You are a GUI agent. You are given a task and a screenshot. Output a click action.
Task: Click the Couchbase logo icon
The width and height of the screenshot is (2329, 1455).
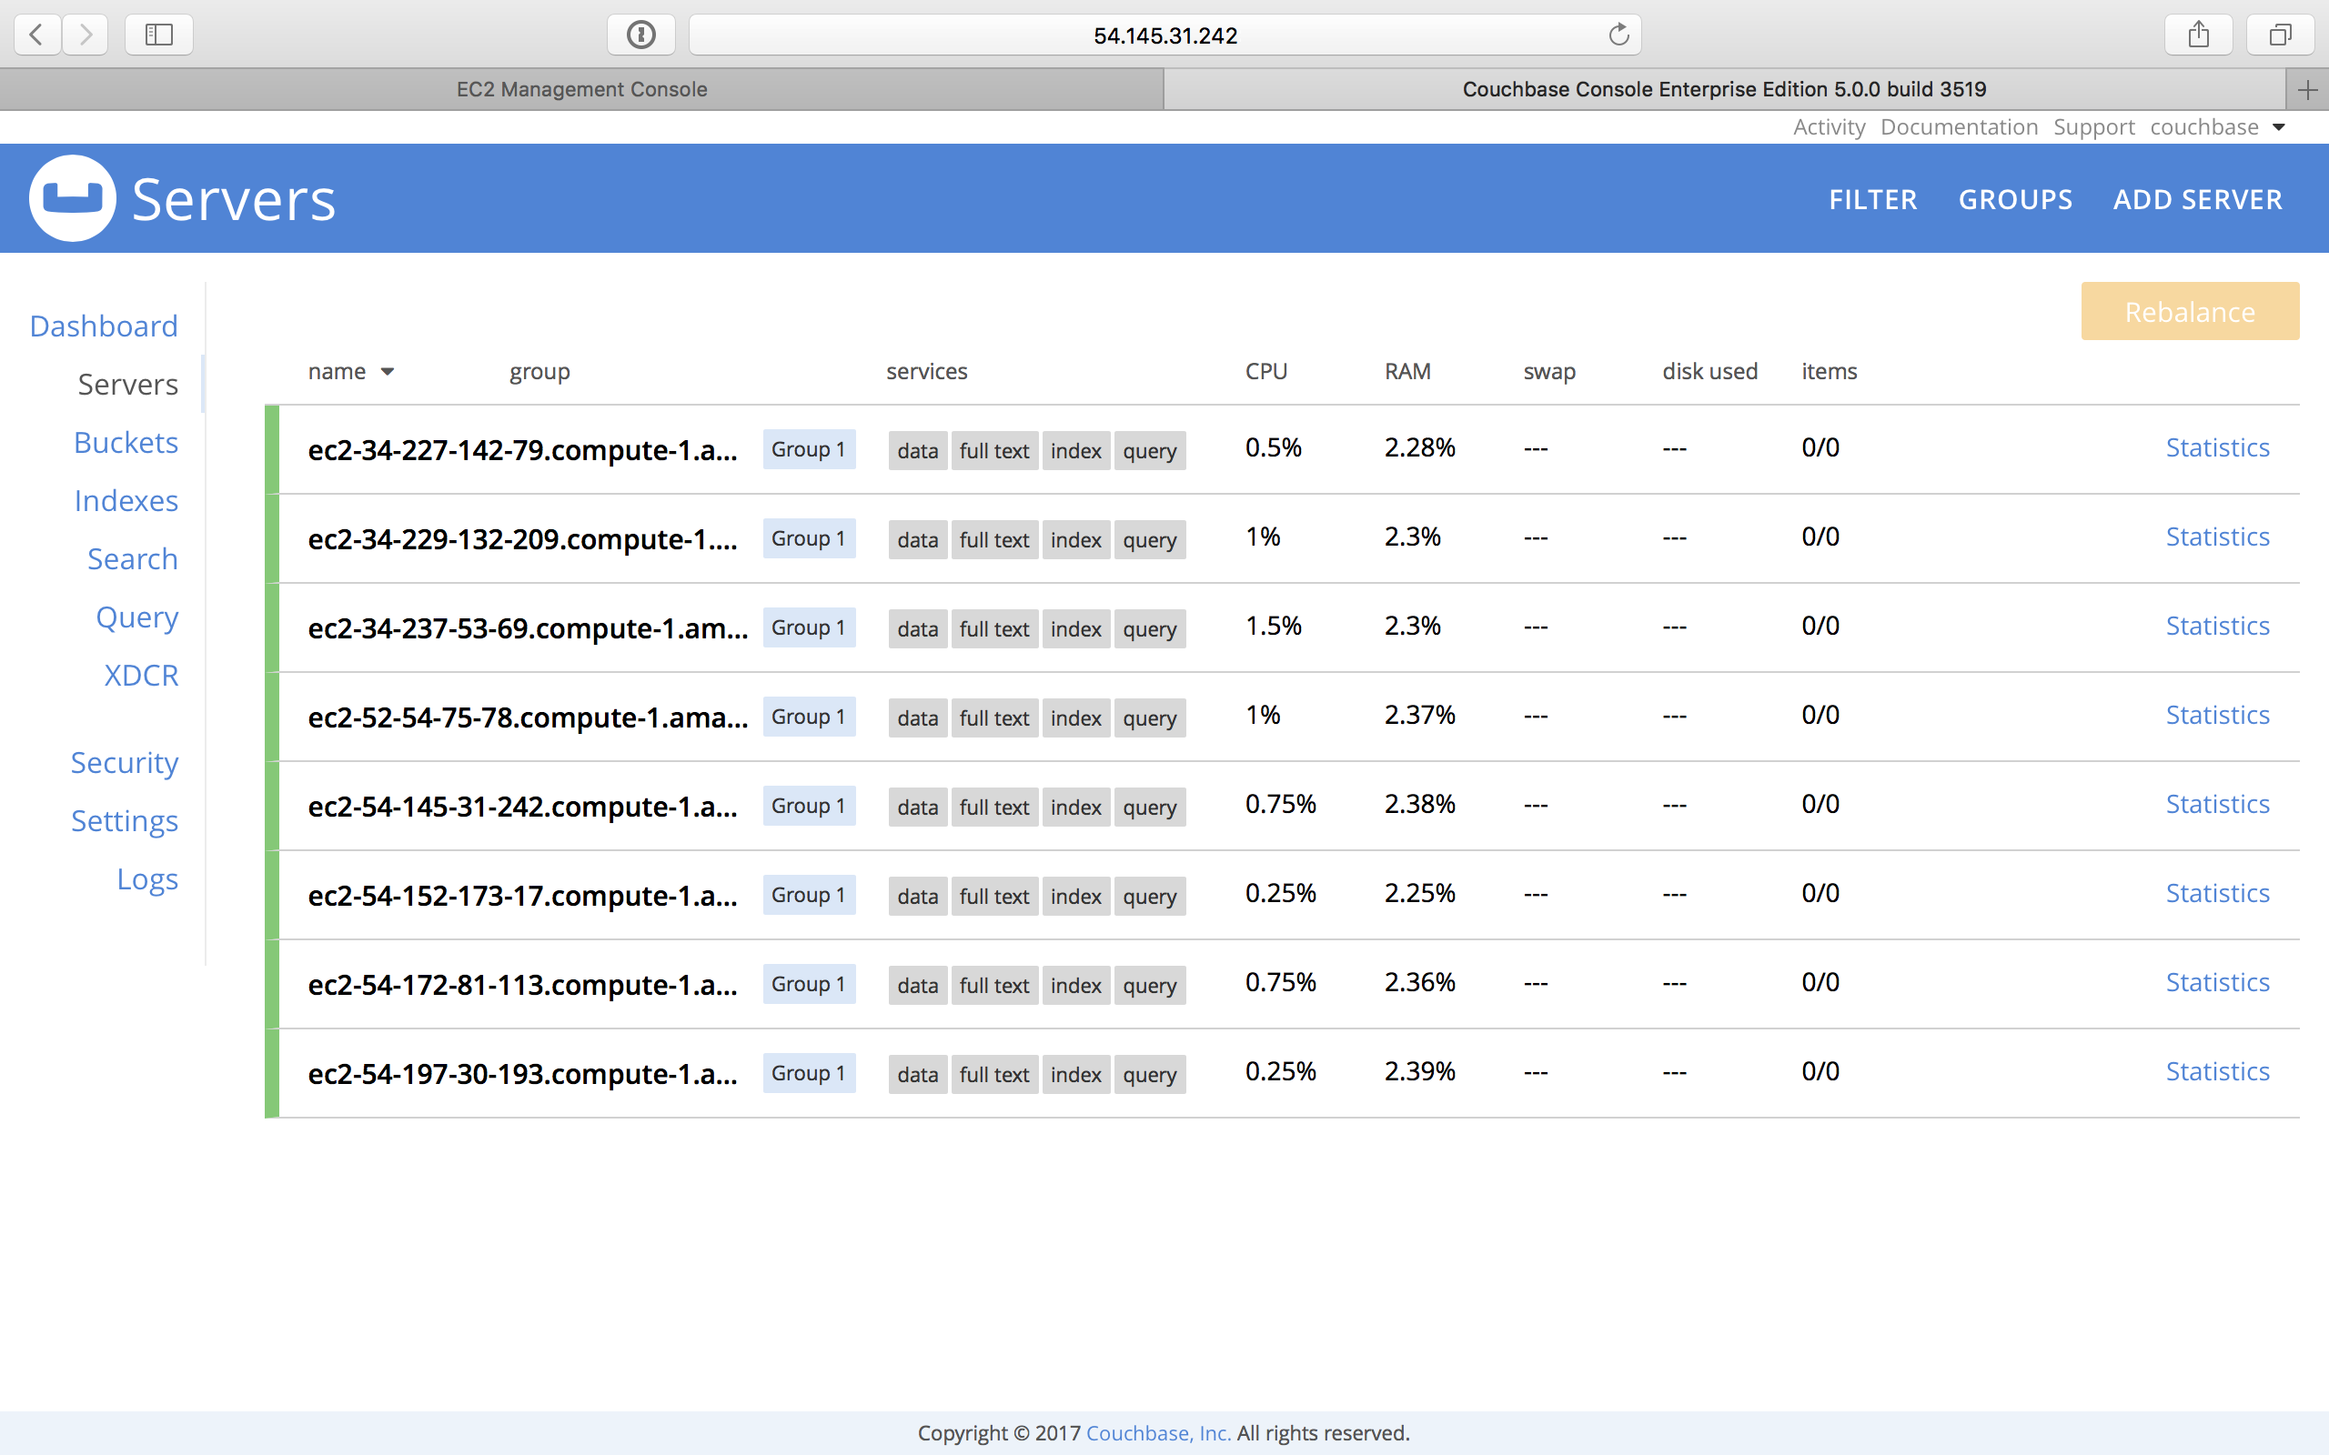coord(72,198)
